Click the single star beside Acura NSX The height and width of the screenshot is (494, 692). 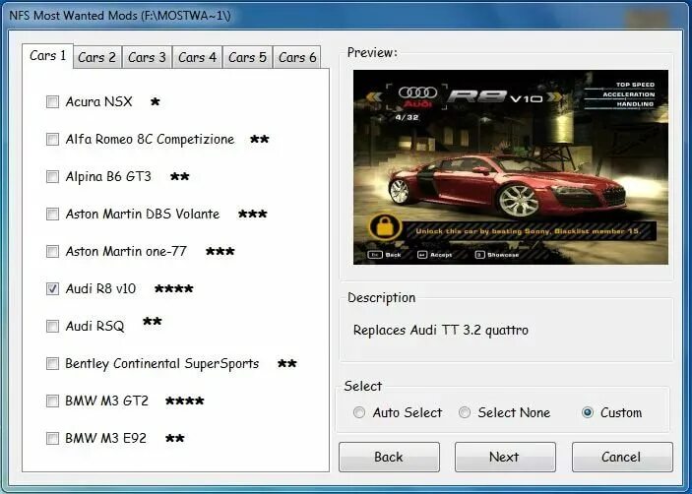click(155, 102)
